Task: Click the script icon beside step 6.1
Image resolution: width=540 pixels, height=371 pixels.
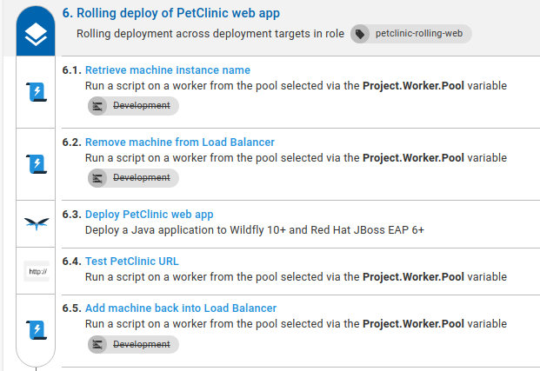Action: click(x=37, y=92)
